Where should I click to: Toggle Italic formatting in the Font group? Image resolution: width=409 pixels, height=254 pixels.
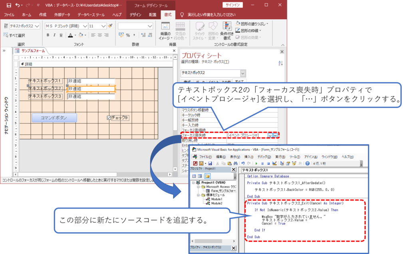coord(54,35)
